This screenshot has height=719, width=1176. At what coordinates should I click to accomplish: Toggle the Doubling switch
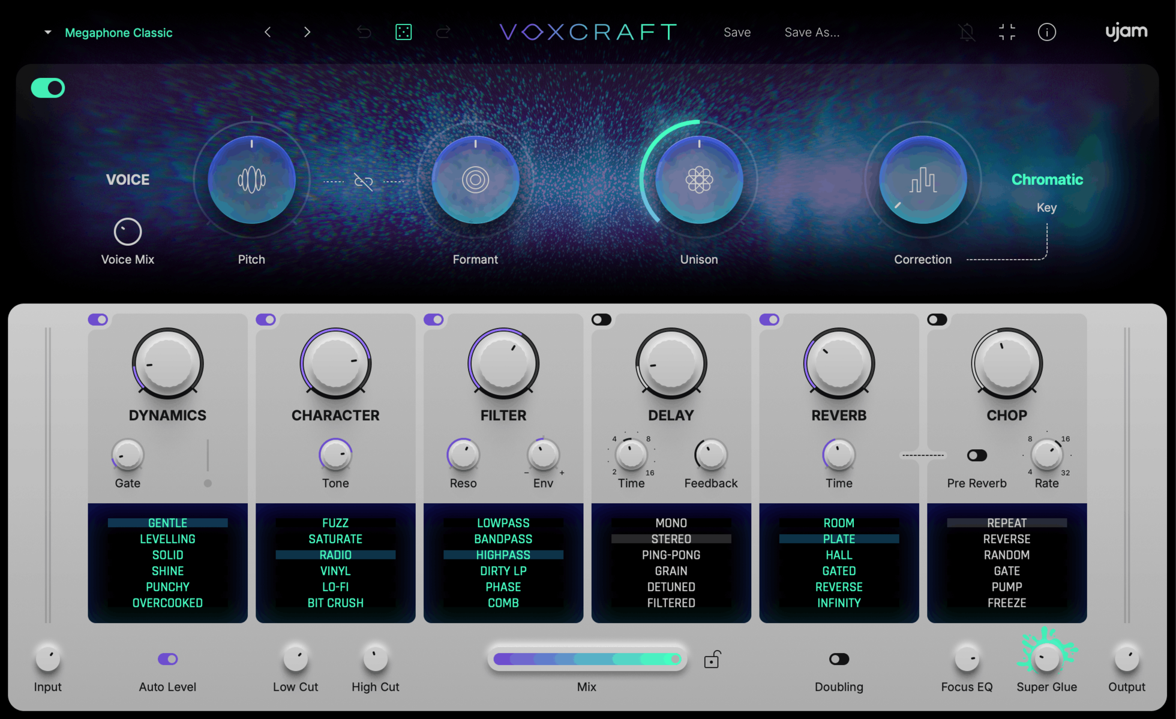point(839,658)
